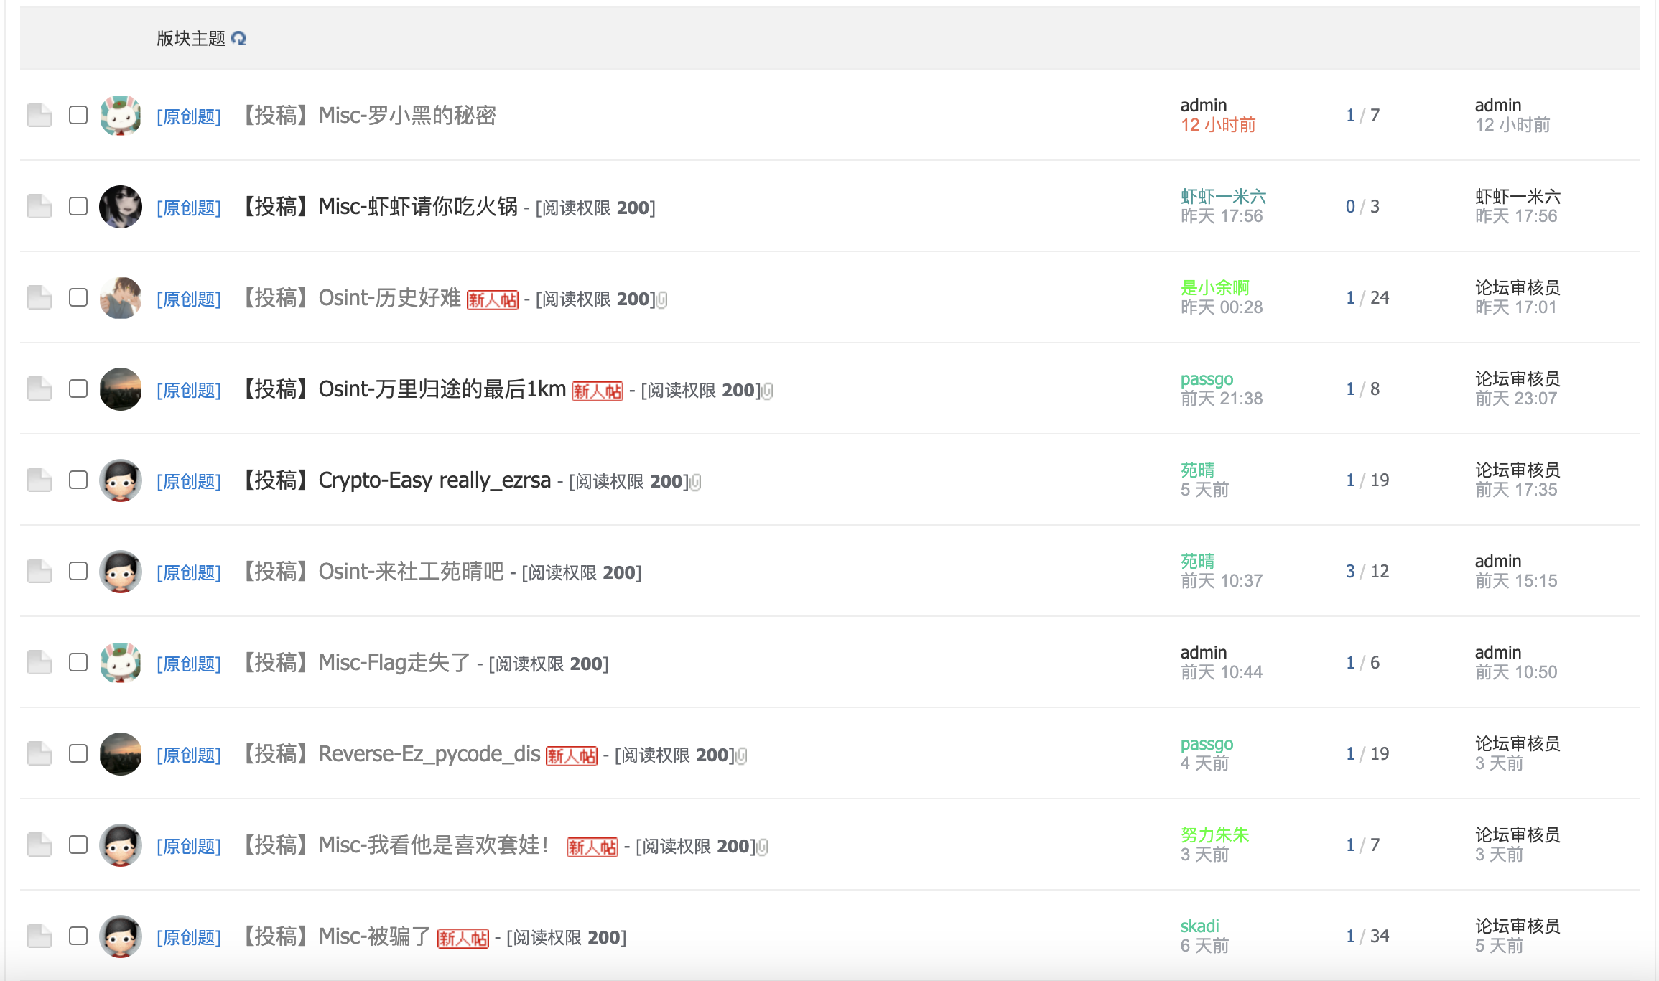
Task: Click the paperclip icon on Misc-我看他是喜欢套娃 thread
Action: click(x=763, y=847)
